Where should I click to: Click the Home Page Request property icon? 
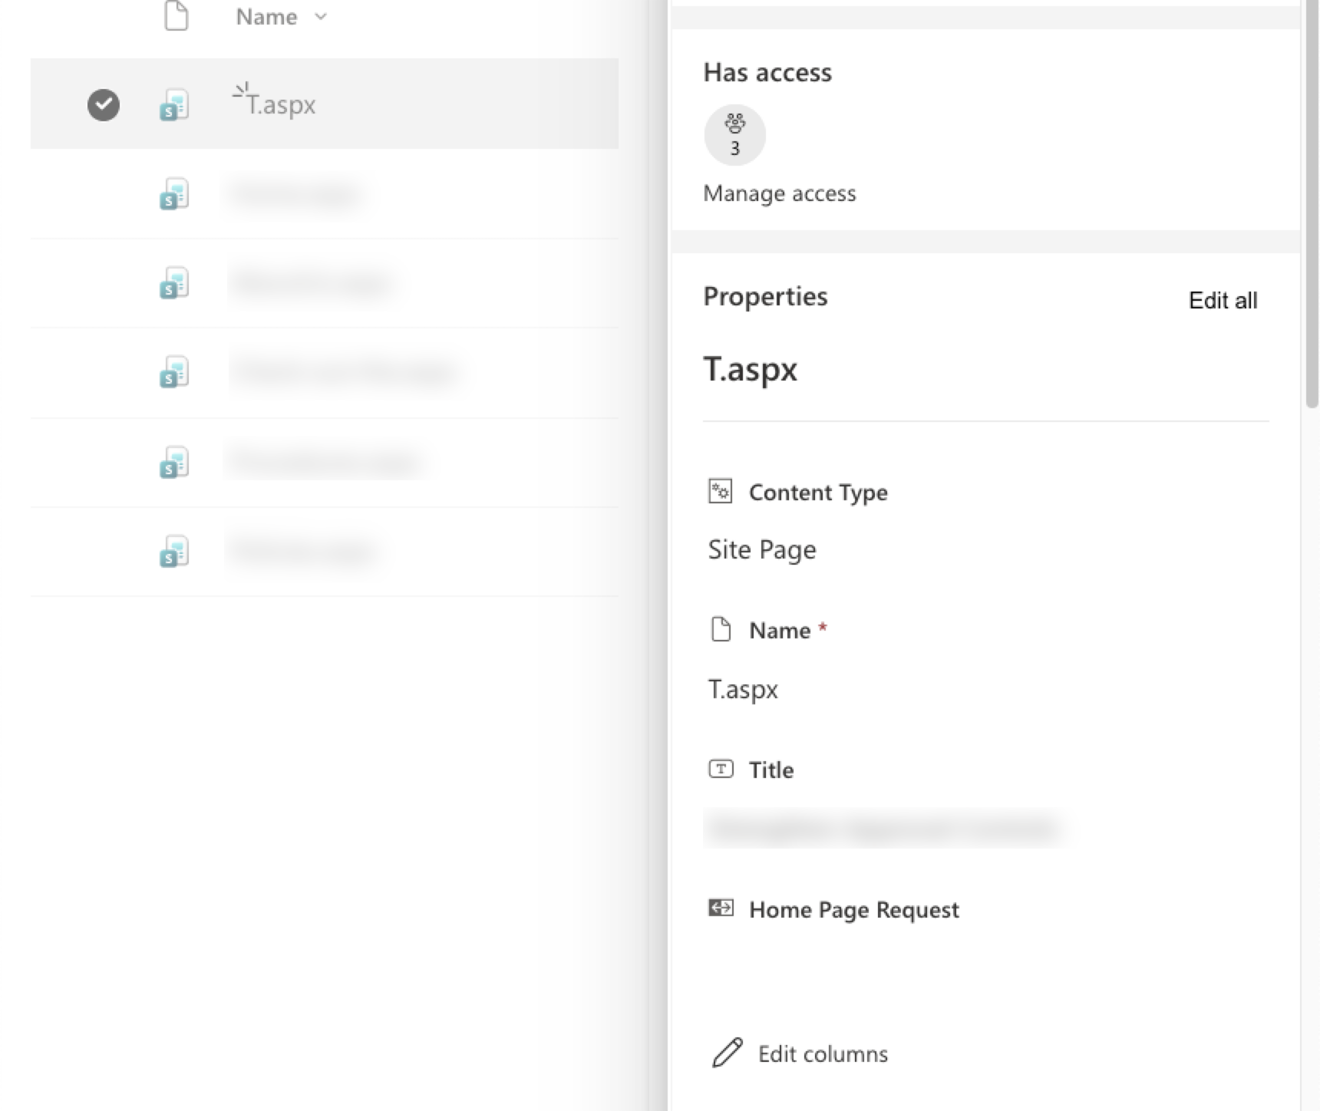[x=720, y=908]
